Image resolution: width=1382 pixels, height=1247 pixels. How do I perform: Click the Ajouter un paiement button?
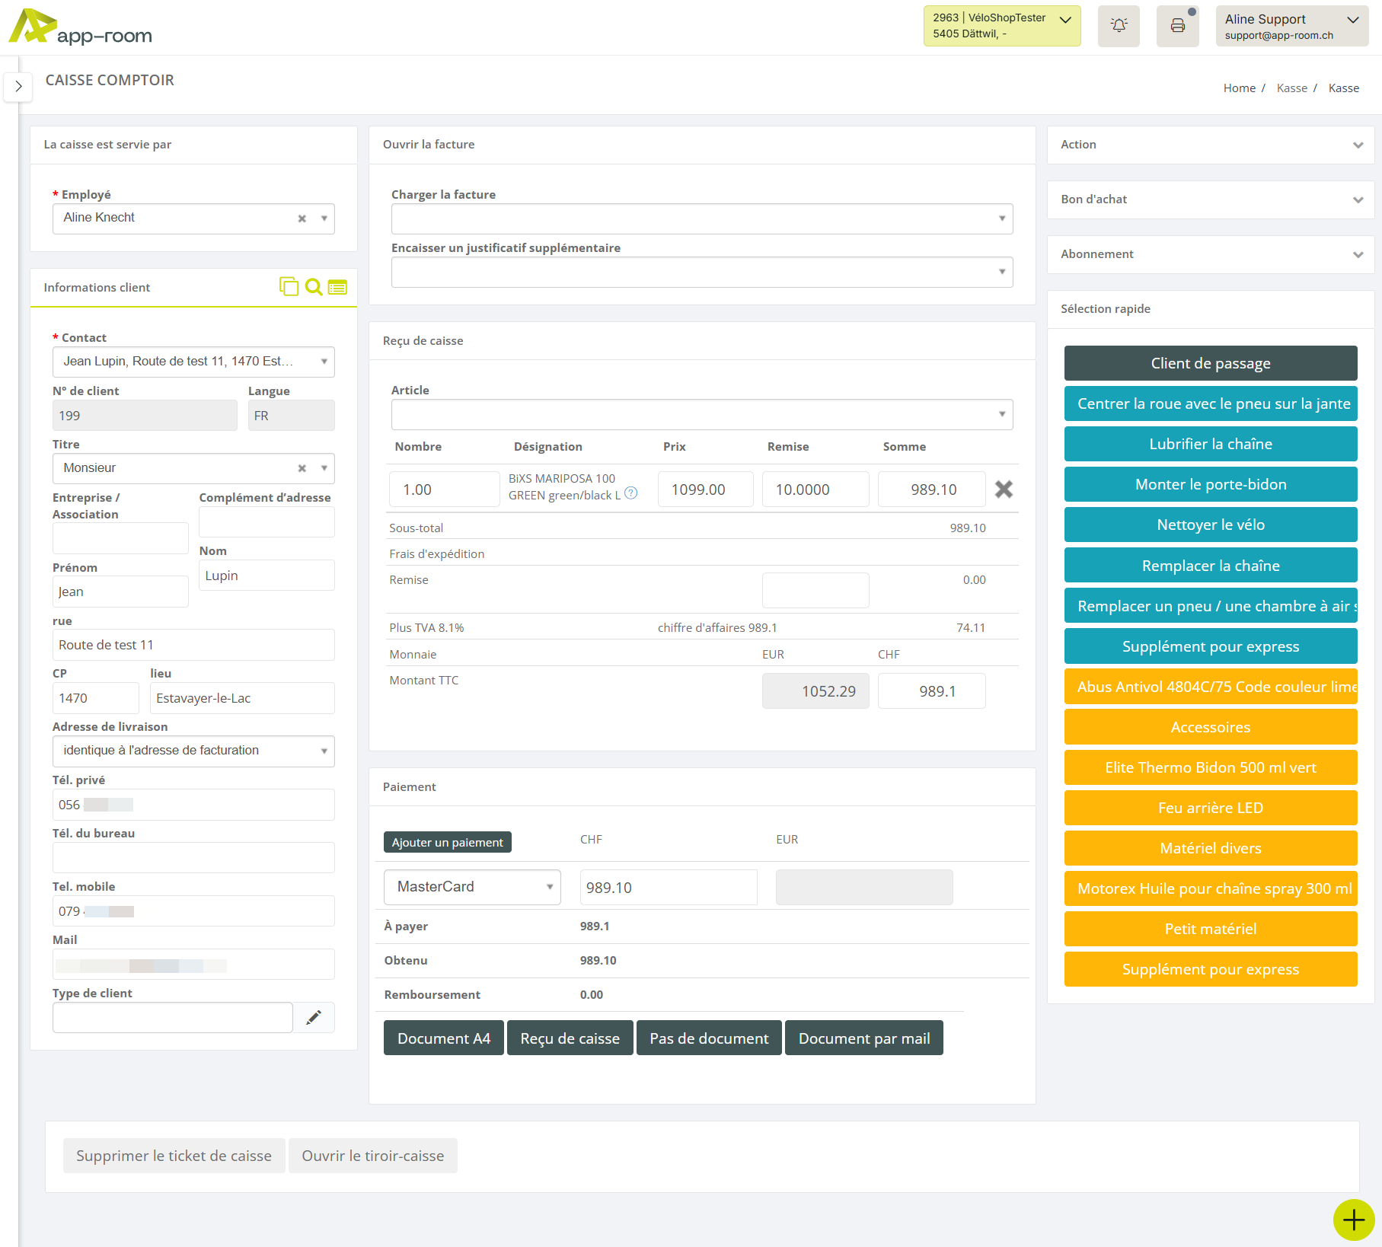tap(447, 842)
